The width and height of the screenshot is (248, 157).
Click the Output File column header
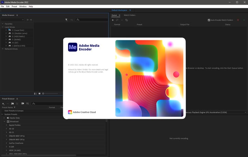point(185,25)
